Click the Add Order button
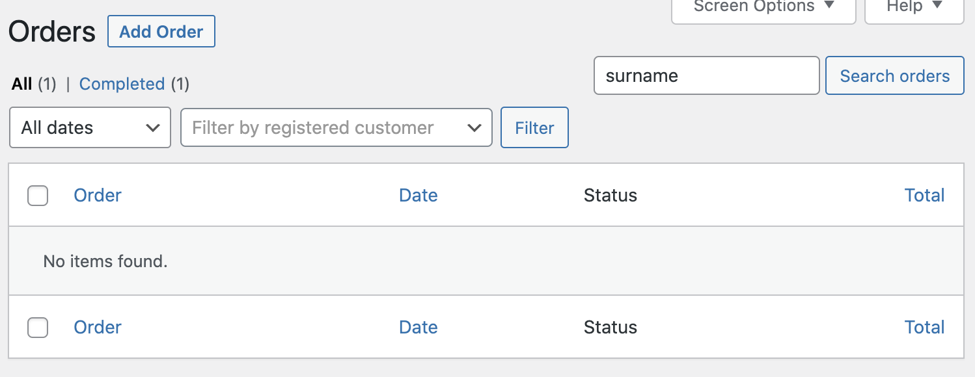 coord(161,31)
